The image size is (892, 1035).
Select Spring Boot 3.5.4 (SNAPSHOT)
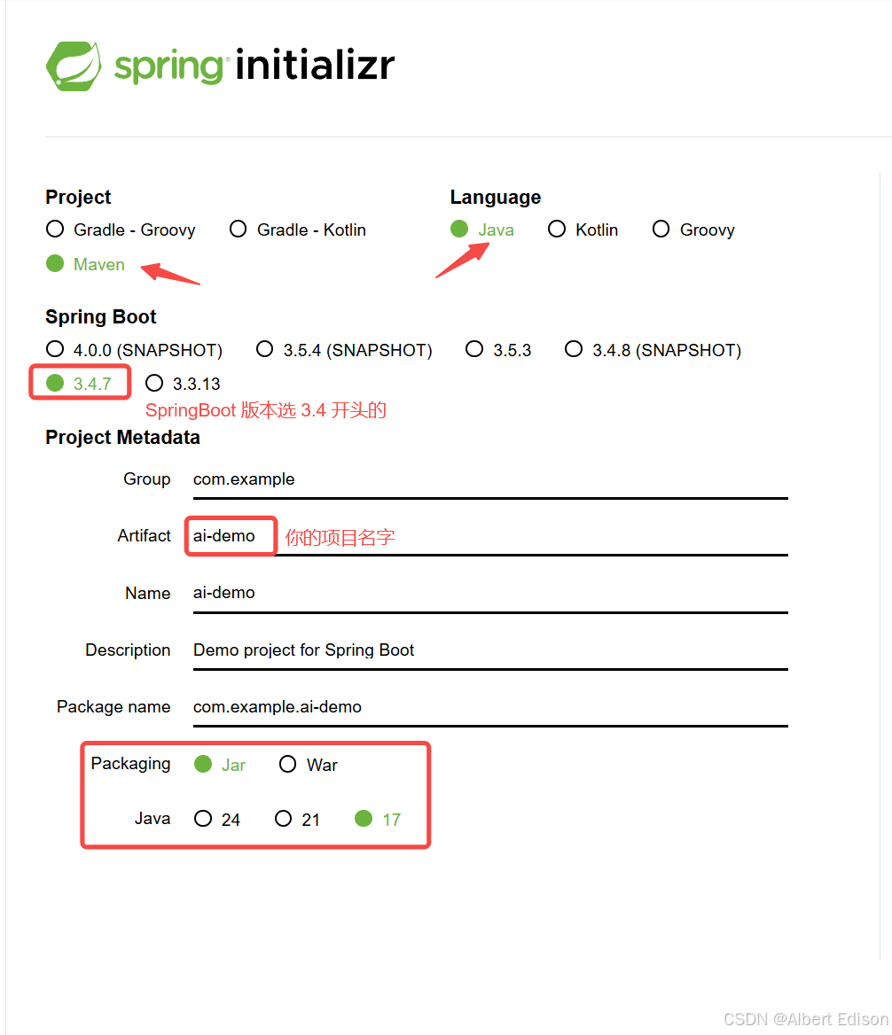point(344,350)
